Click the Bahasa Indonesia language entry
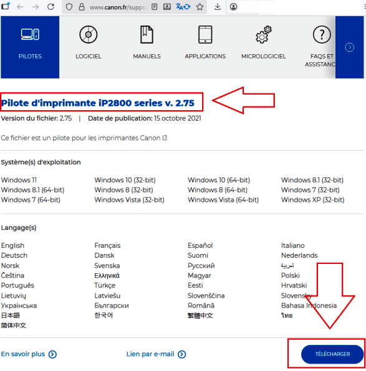Image resolution: width=366 pixels, height=371 pixels. pos(309,306)
